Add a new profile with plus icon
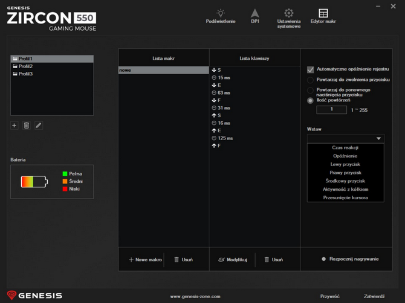This screenshot has height=303, width=405. (x=15, y=126)
